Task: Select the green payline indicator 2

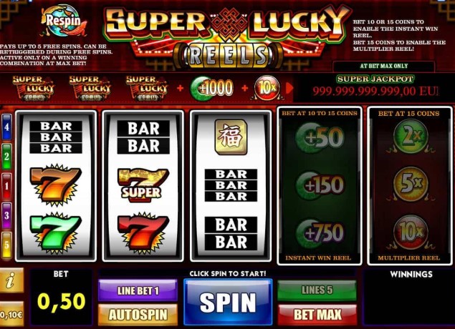Action: pyautogui.click(x=6, y=157)
